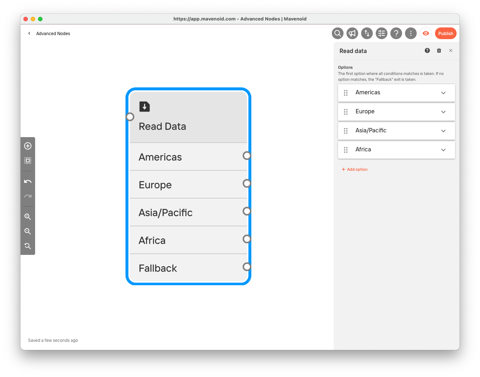Activate the select-all marquee tool

[28, 161]
